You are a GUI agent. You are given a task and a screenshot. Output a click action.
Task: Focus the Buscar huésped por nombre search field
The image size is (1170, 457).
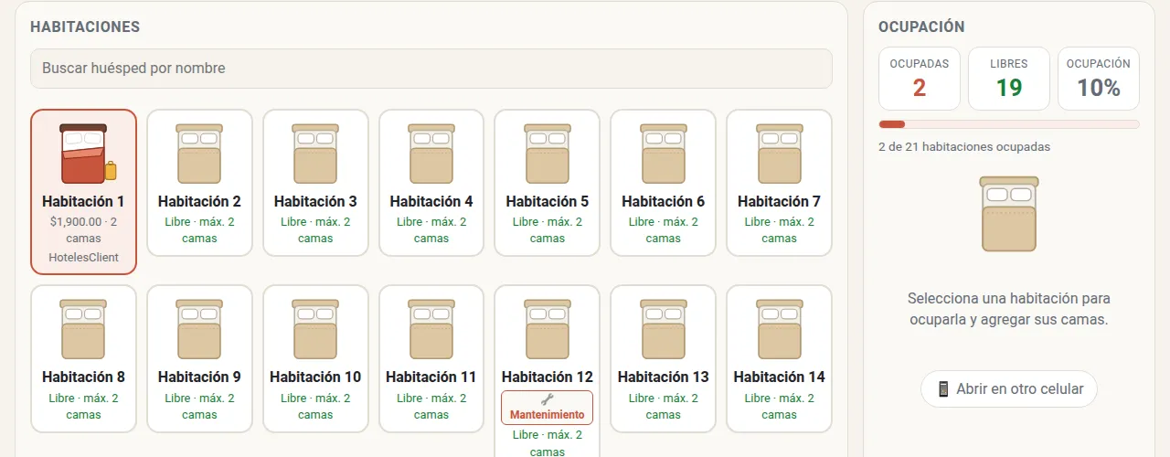pyautogui.click(x=431, y=69)
